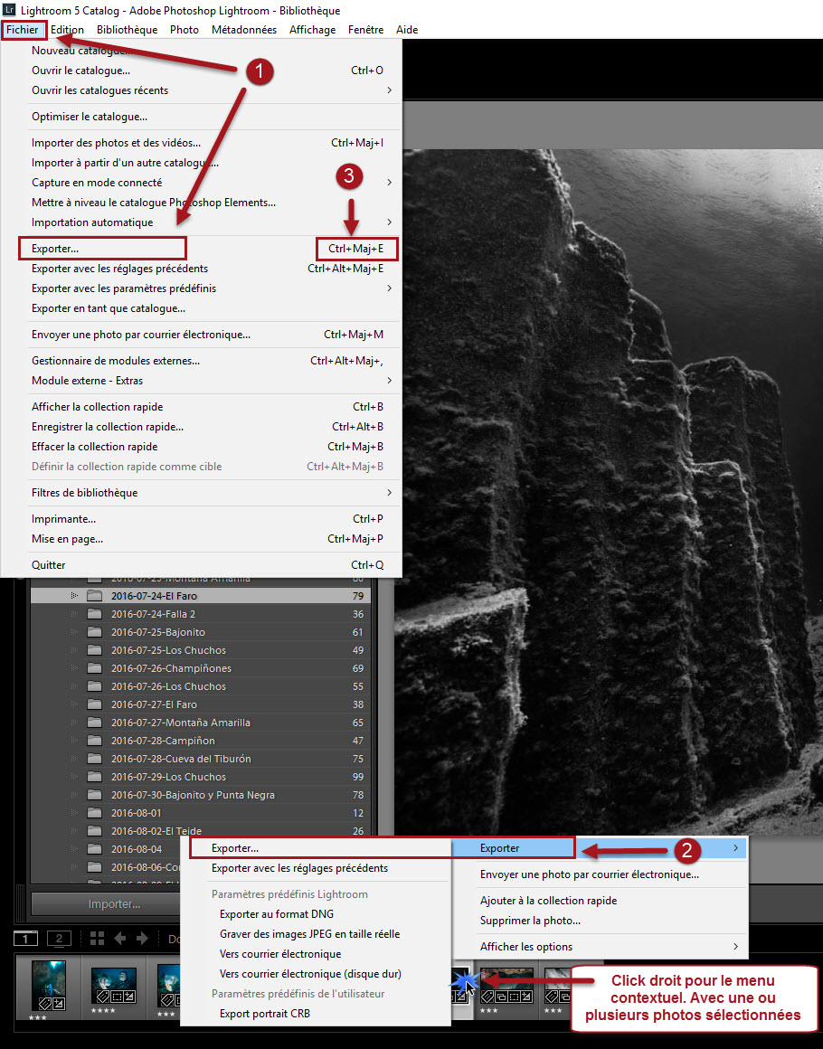Open the Affichage menu
The height and width of the screenshot is (1049, 823).
[x=313, y=30]
